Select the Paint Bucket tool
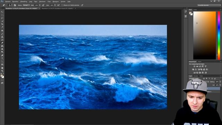Viewport: 222px width, 125px height. pyautogui.click(x=2, y=46)
